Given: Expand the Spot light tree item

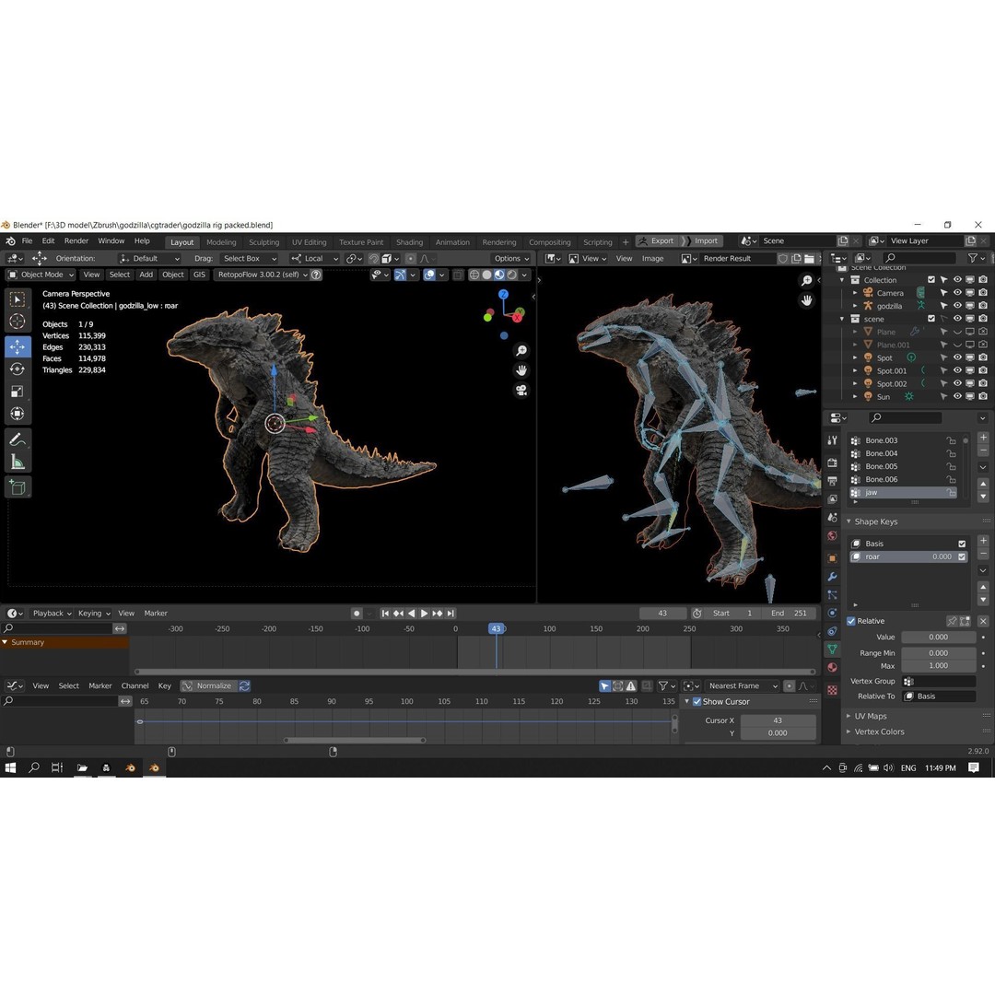Looking at the screenshot, I should click(x=855, y=357).
